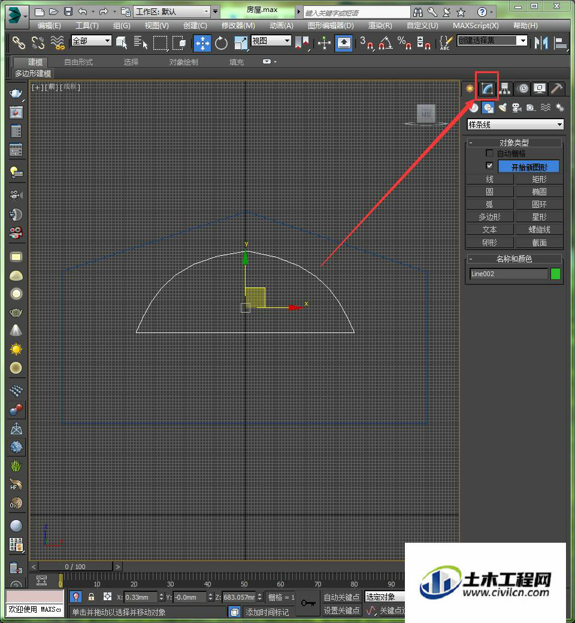Click the 弧 arc button

coord(489,205)
